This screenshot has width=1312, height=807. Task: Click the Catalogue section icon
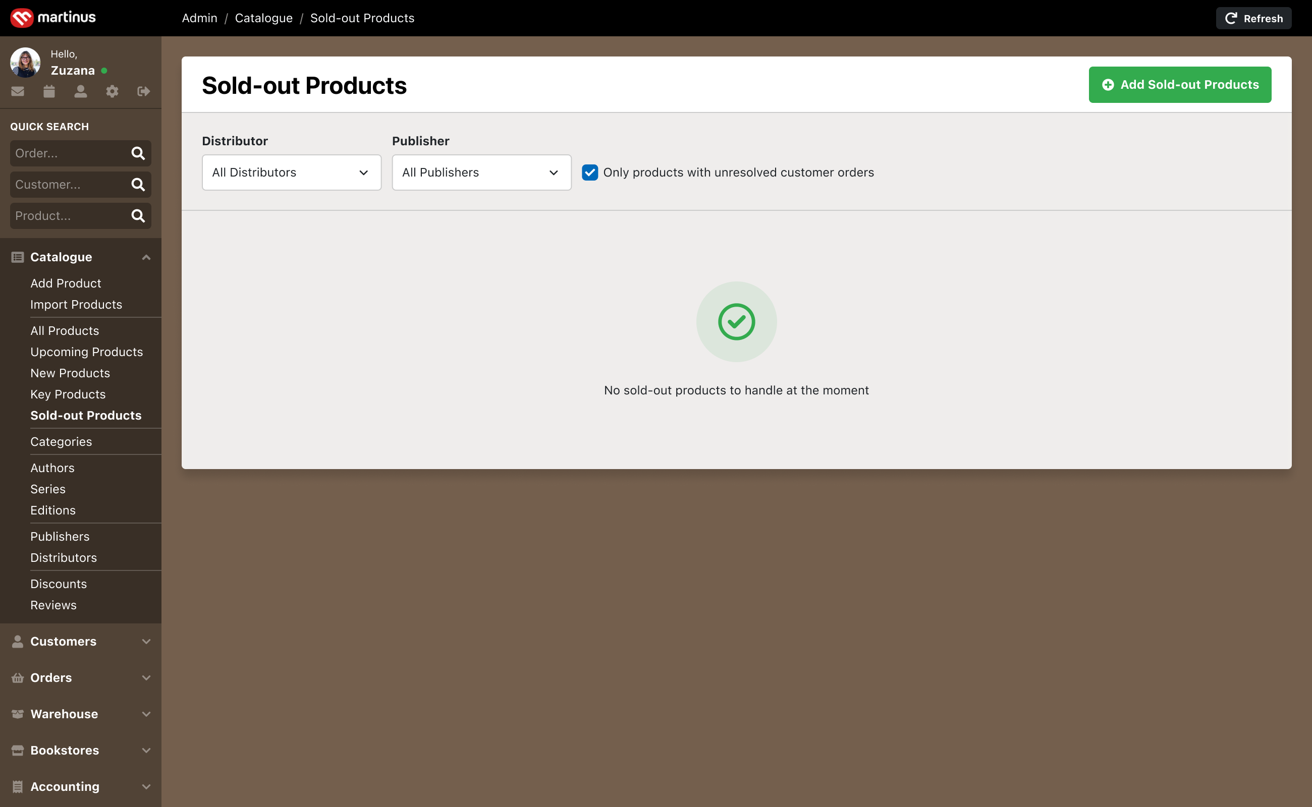18,257
